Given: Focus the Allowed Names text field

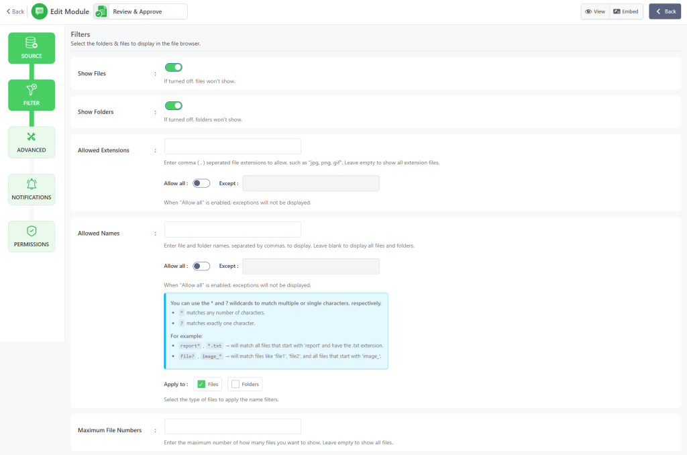Looking at the screenshot, I should [x=232, y=230].
